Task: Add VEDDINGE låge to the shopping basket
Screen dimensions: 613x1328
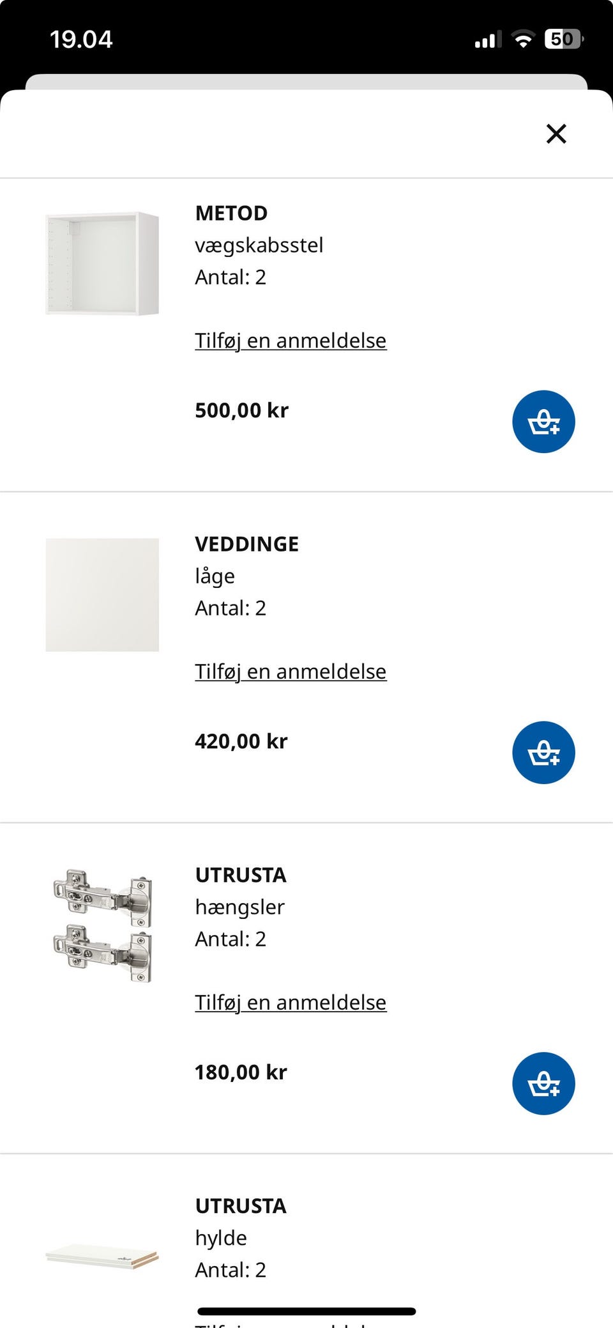Action: [x=543, y=753]
